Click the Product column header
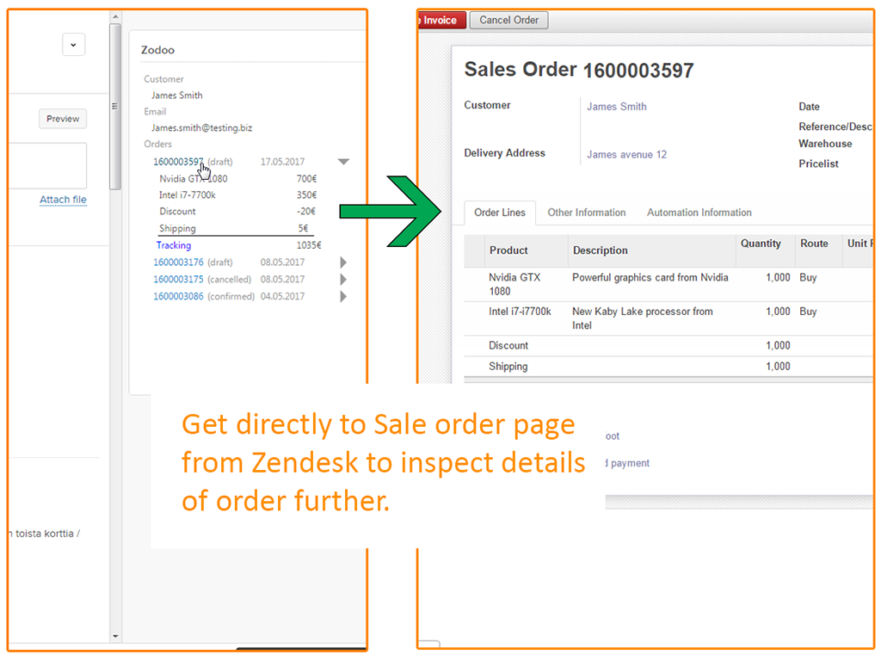 click(x=508, y=250)
